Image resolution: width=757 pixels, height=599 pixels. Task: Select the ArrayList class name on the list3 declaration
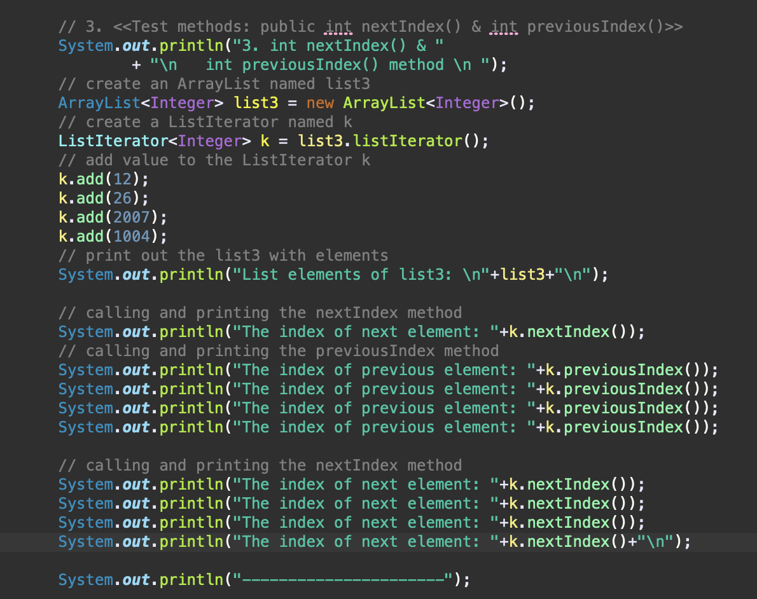99,102
